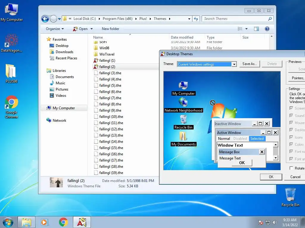Select Desktop under Favorites
The width and height of the screenshot is (305, 228).
click(59, 46)
